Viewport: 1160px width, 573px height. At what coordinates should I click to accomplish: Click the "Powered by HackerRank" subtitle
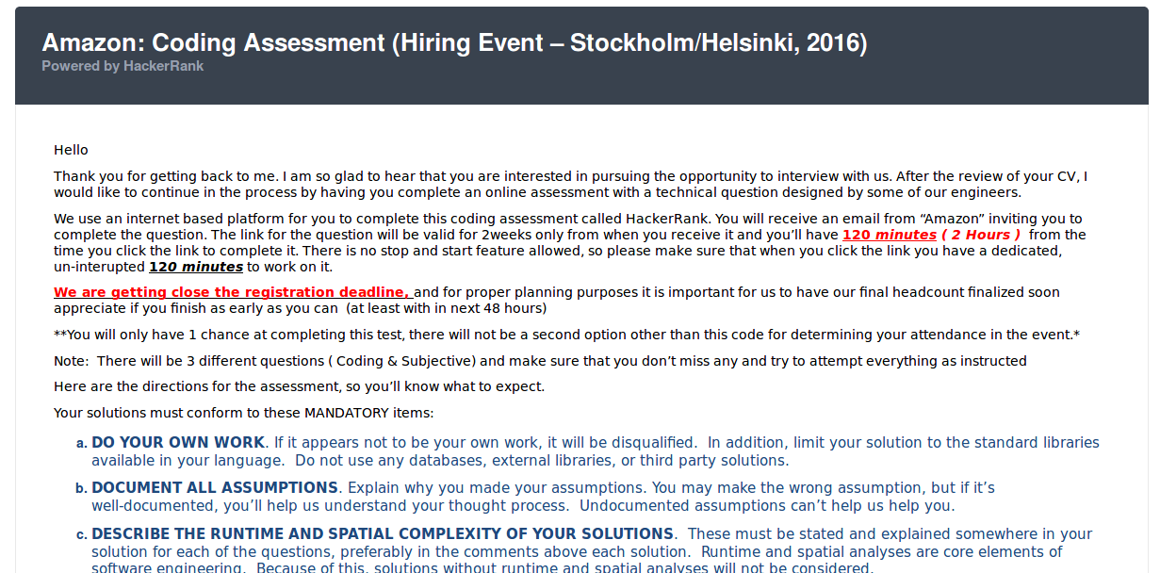click(123, 66)
